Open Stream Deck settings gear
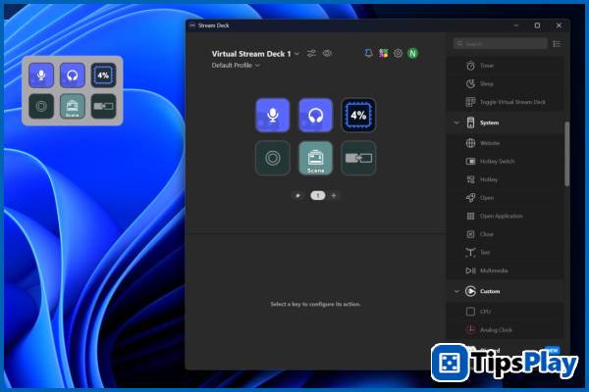The image size is (589, 392). tap(398, 53)
